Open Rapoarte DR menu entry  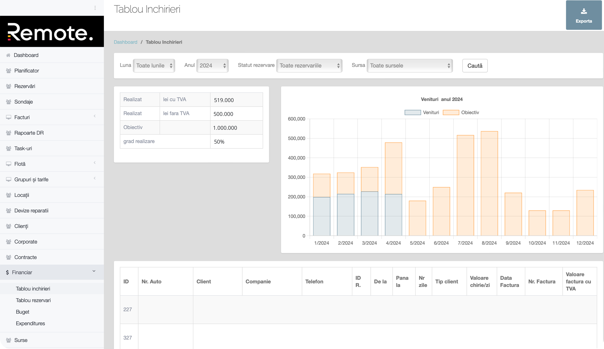click(x=29, y=133)
